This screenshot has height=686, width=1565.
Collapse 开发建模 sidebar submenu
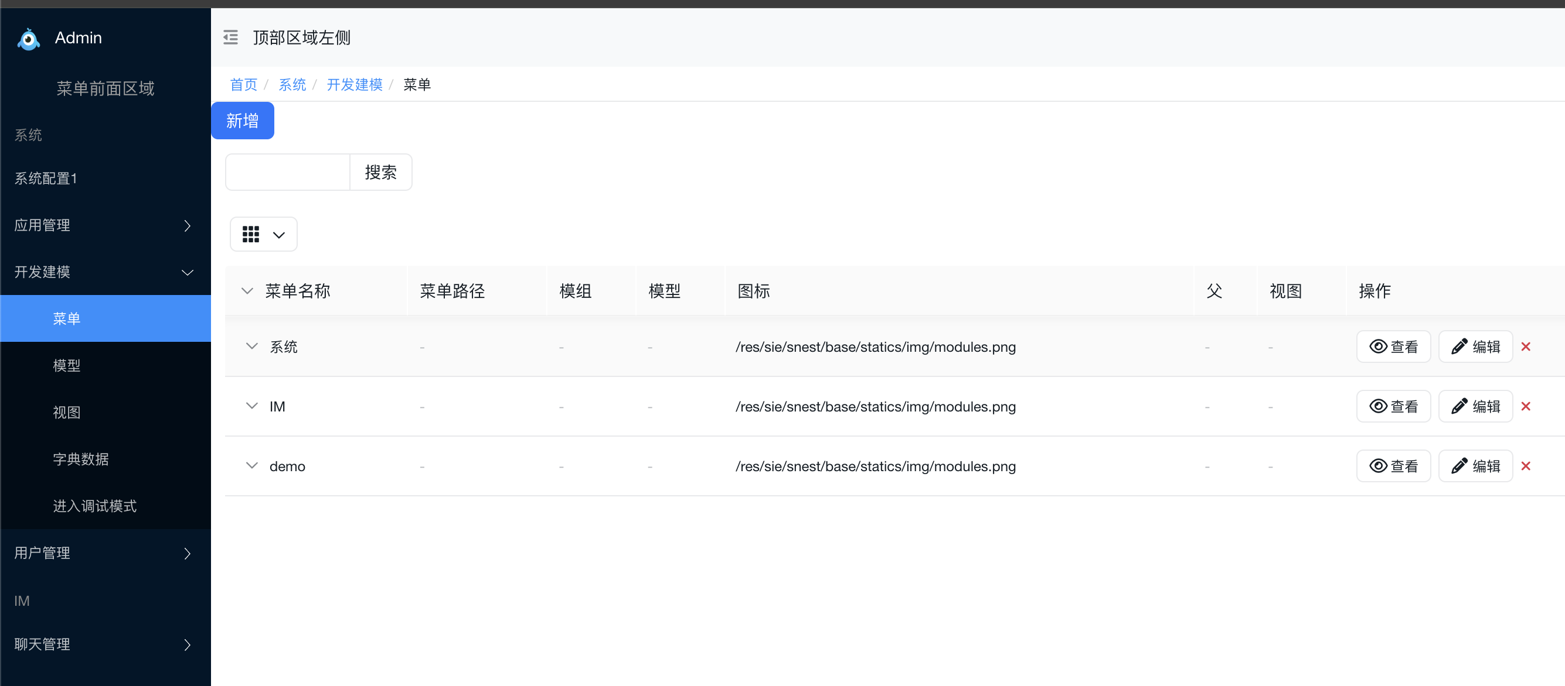[x=106, y=272]
